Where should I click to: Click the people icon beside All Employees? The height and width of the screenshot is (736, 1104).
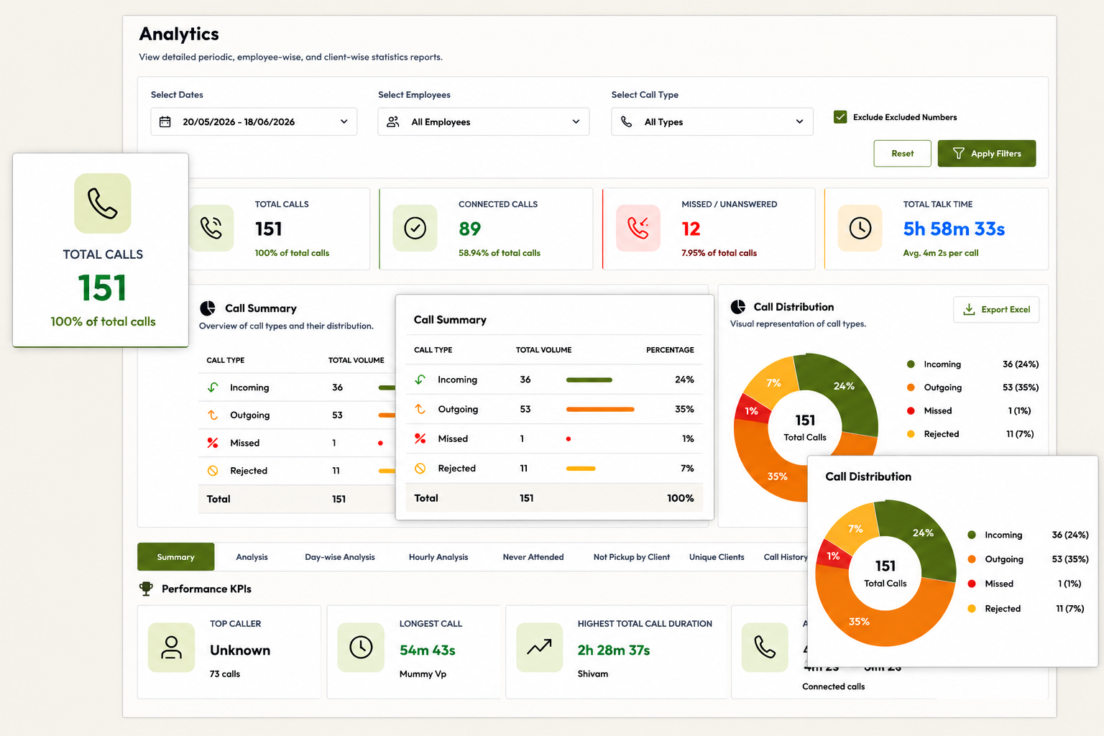coord(393,122)
